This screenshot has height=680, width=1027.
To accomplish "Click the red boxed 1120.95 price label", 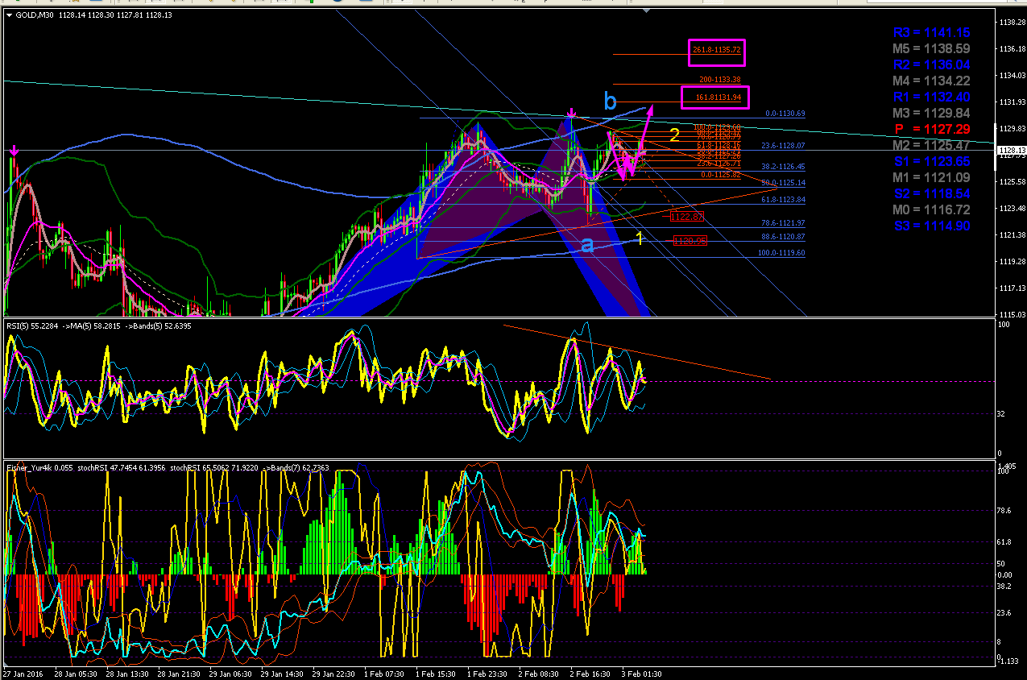I will click(x=690, y=241).
